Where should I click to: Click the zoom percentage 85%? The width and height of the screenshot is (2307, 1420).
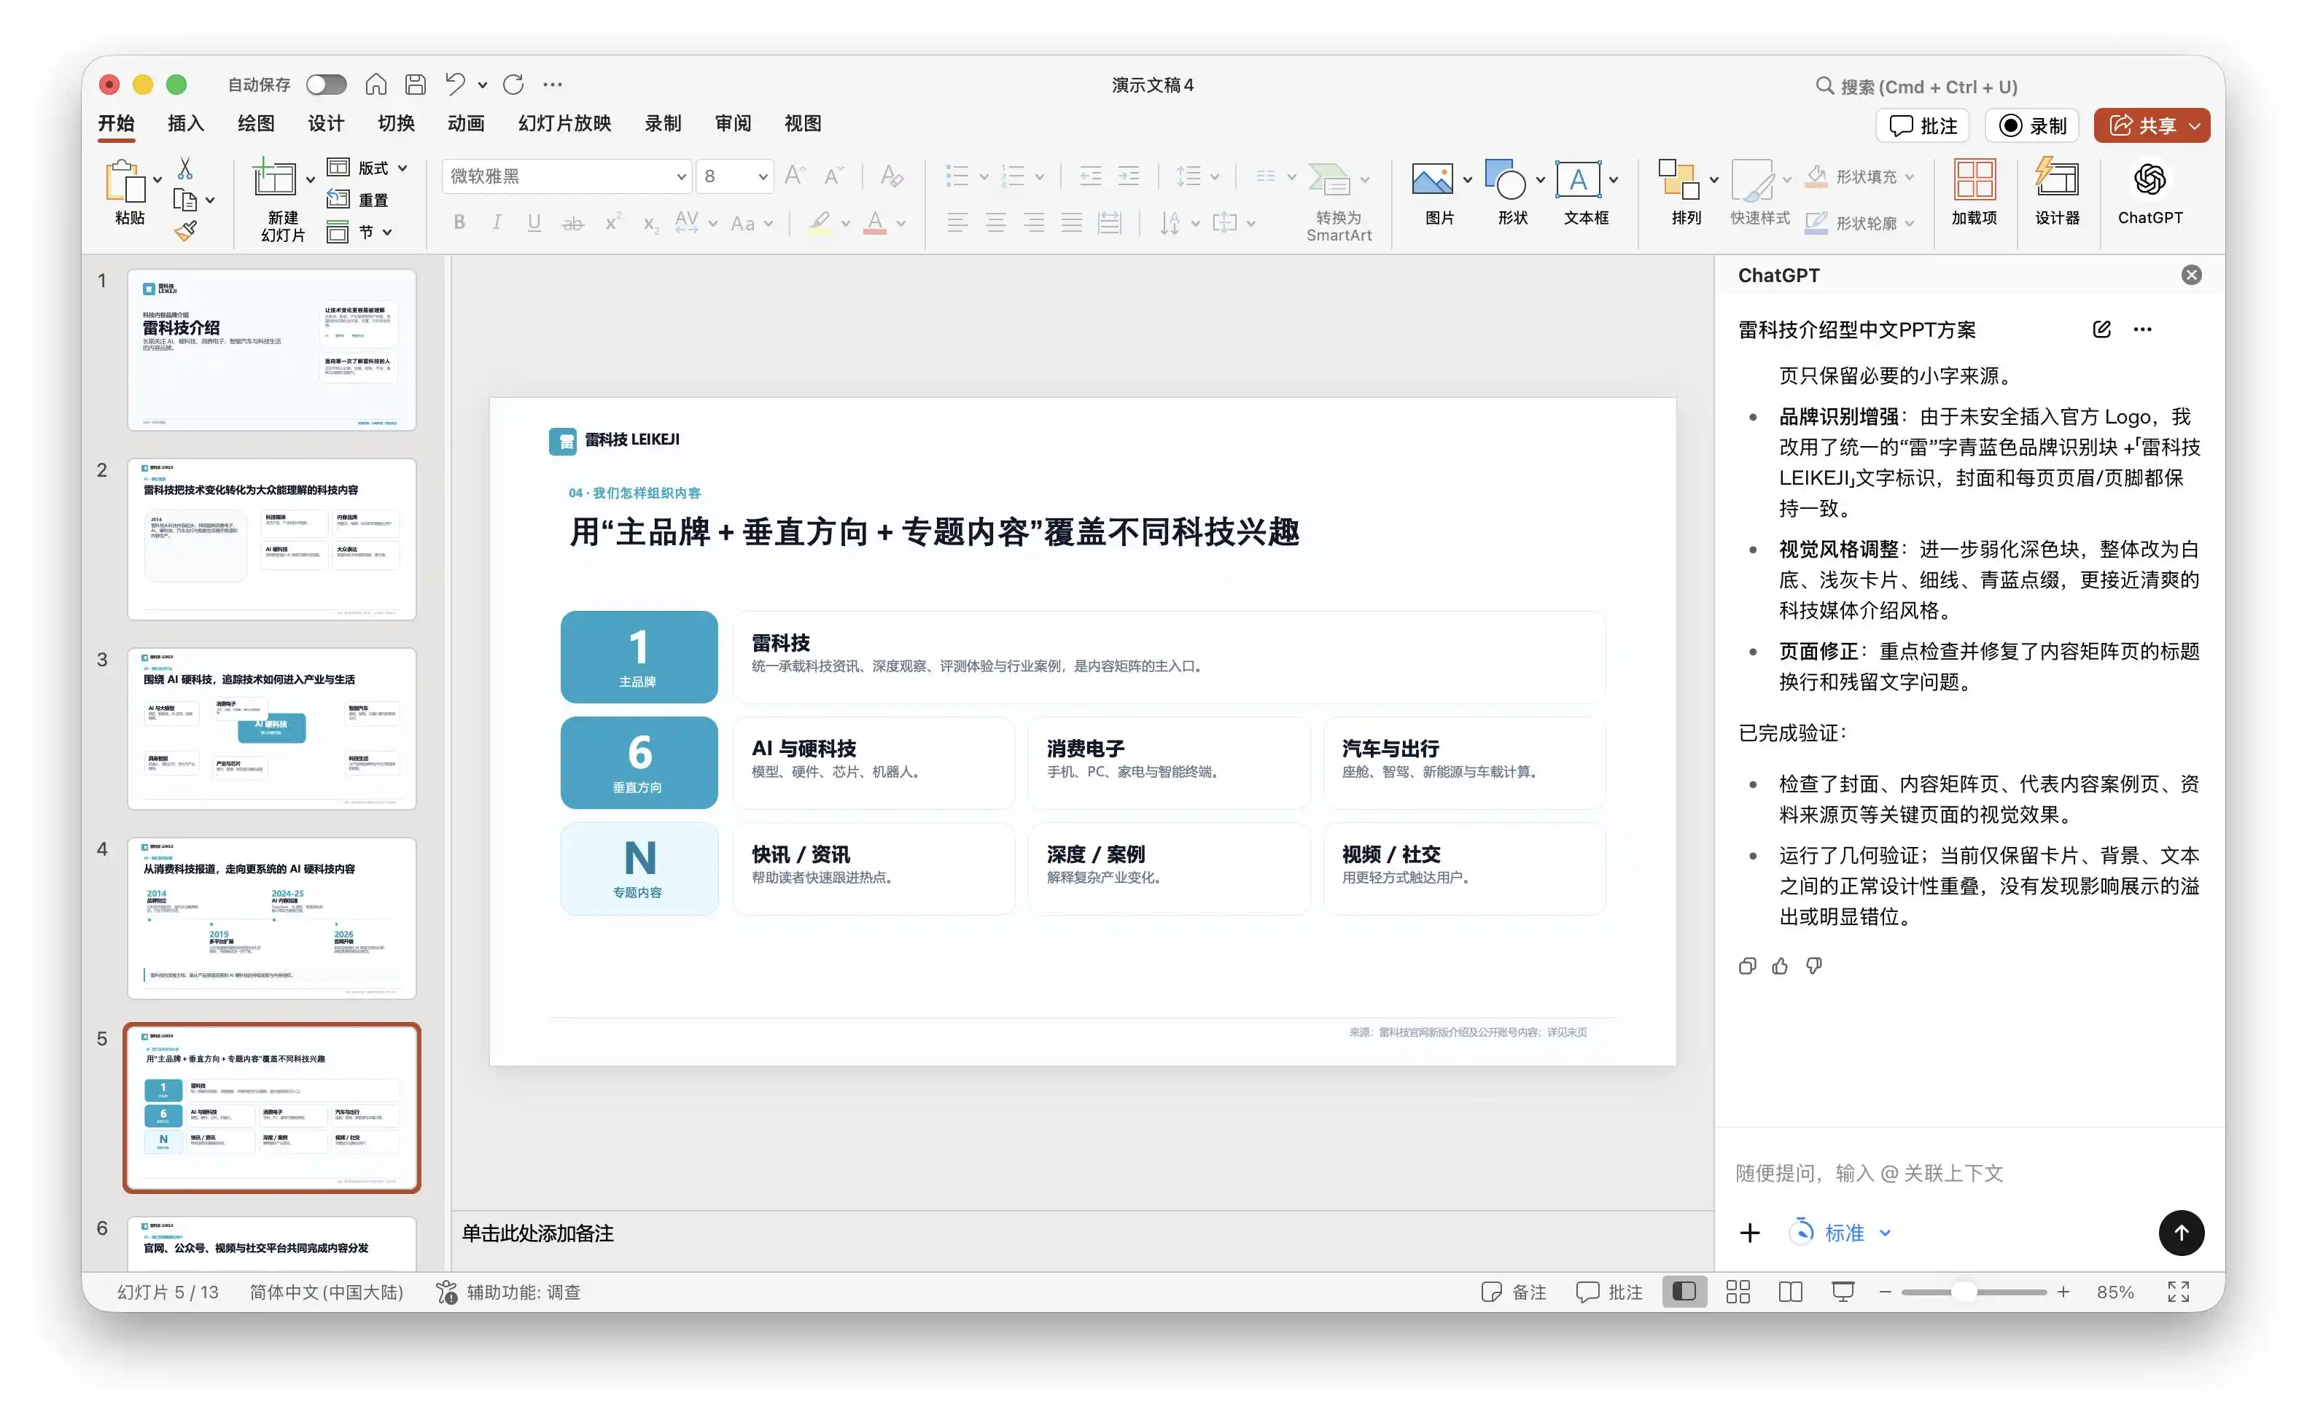tap(2115, 1292)
